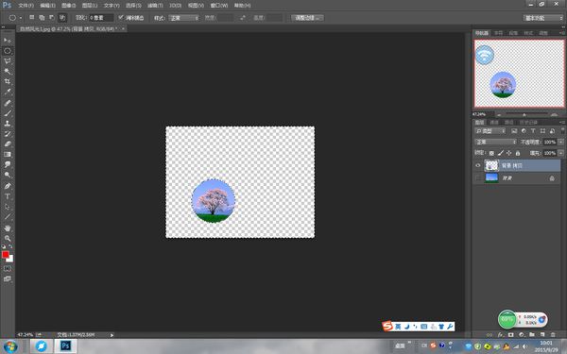Add a layer mask icon

pos(510,334)
